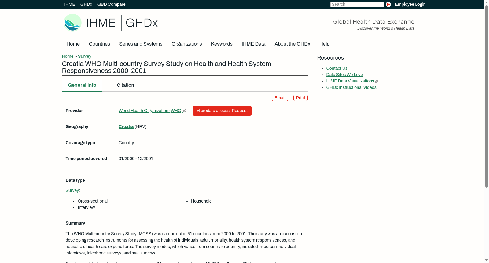This screenshot has width=489, height=263.
Task: Click the 'Data type' field label
Action: click(75, 180)
